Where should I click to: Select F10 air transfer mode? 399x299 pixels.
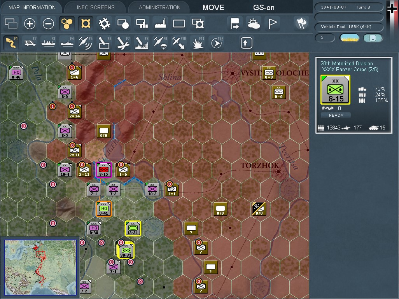tap(179, 42)
